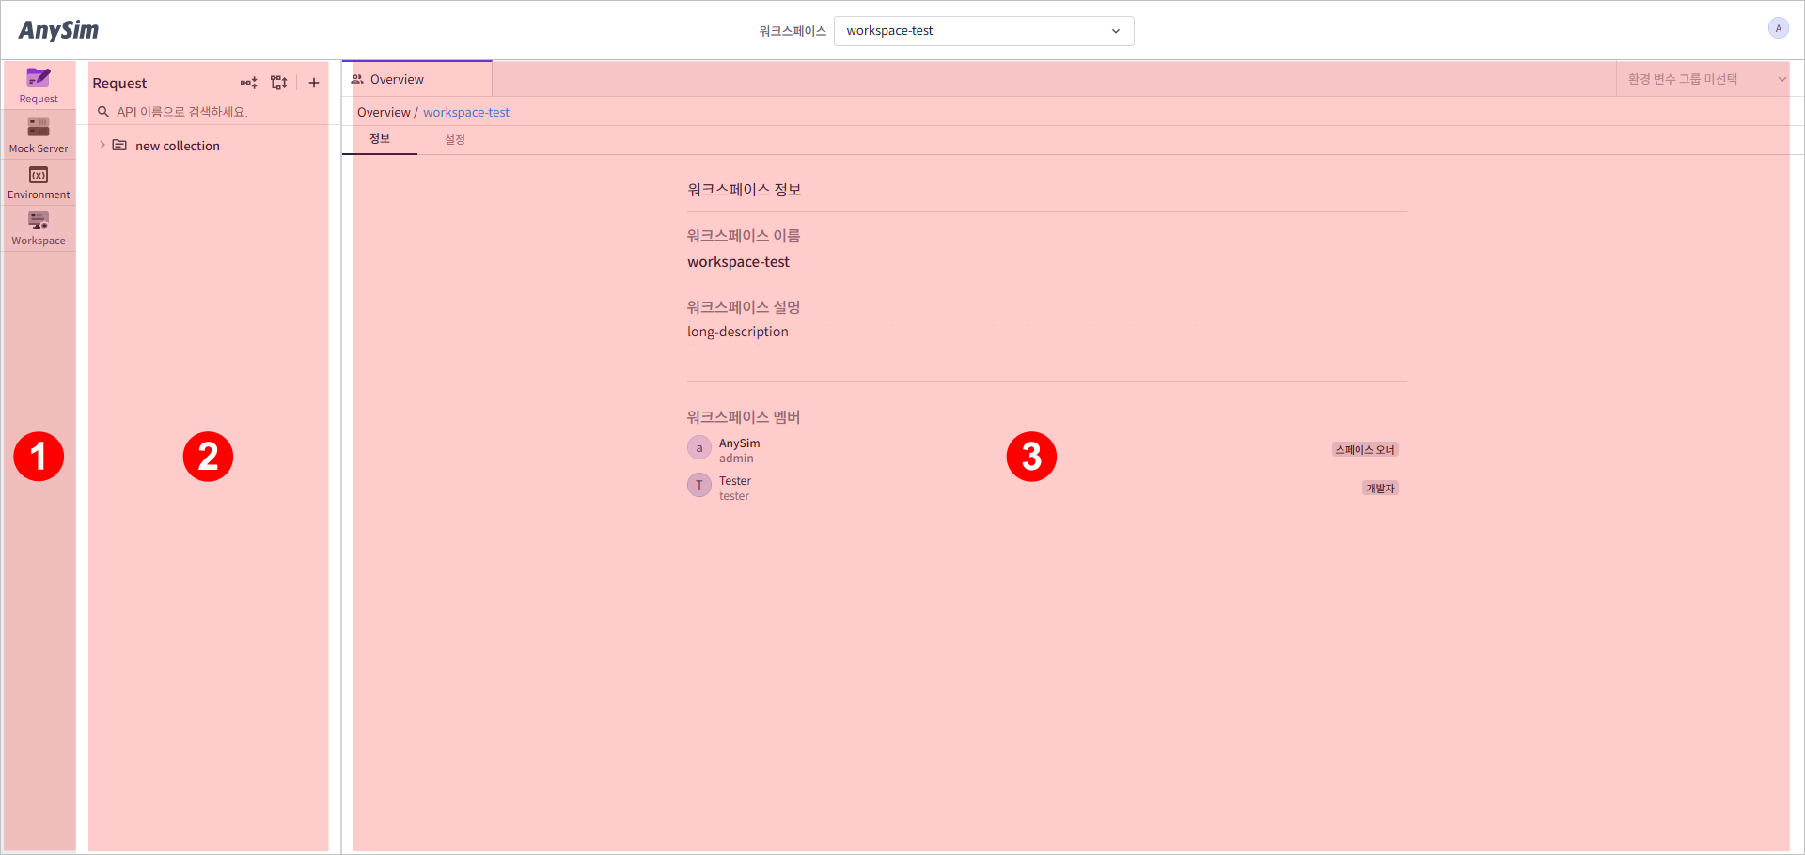Image resolution: width=1805 pixels, height=855 pixels.
Task: Click the collapse-all icon in the Request panel
Action: click(x=248, y=83)
